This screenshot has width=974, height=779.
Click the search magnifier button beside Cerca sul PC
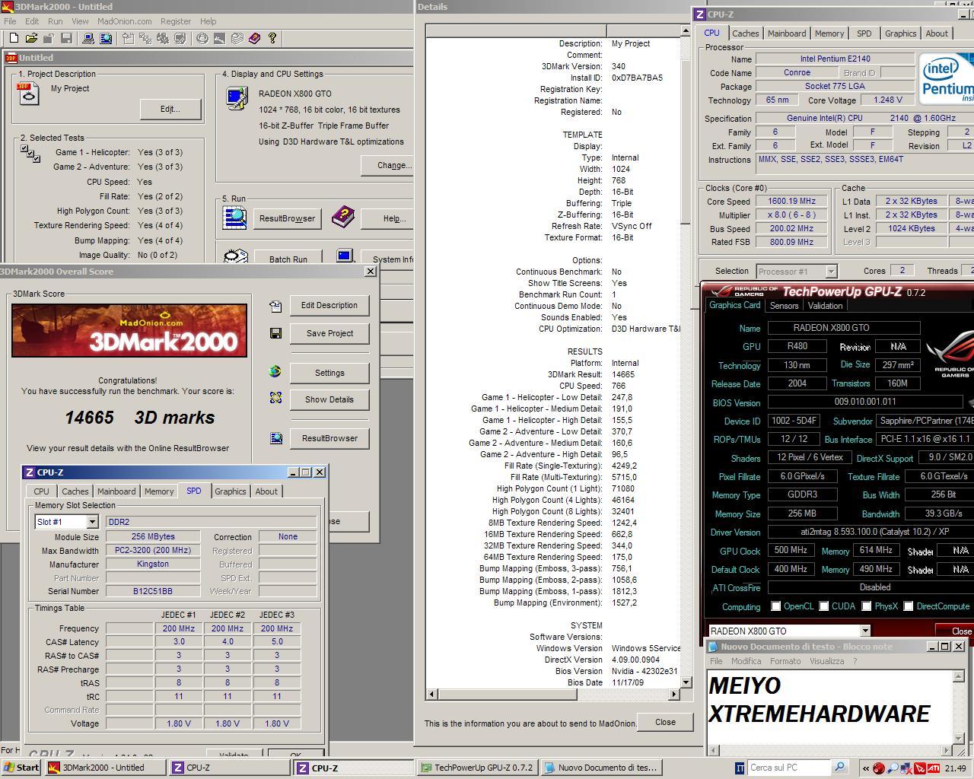click(840, 767)
